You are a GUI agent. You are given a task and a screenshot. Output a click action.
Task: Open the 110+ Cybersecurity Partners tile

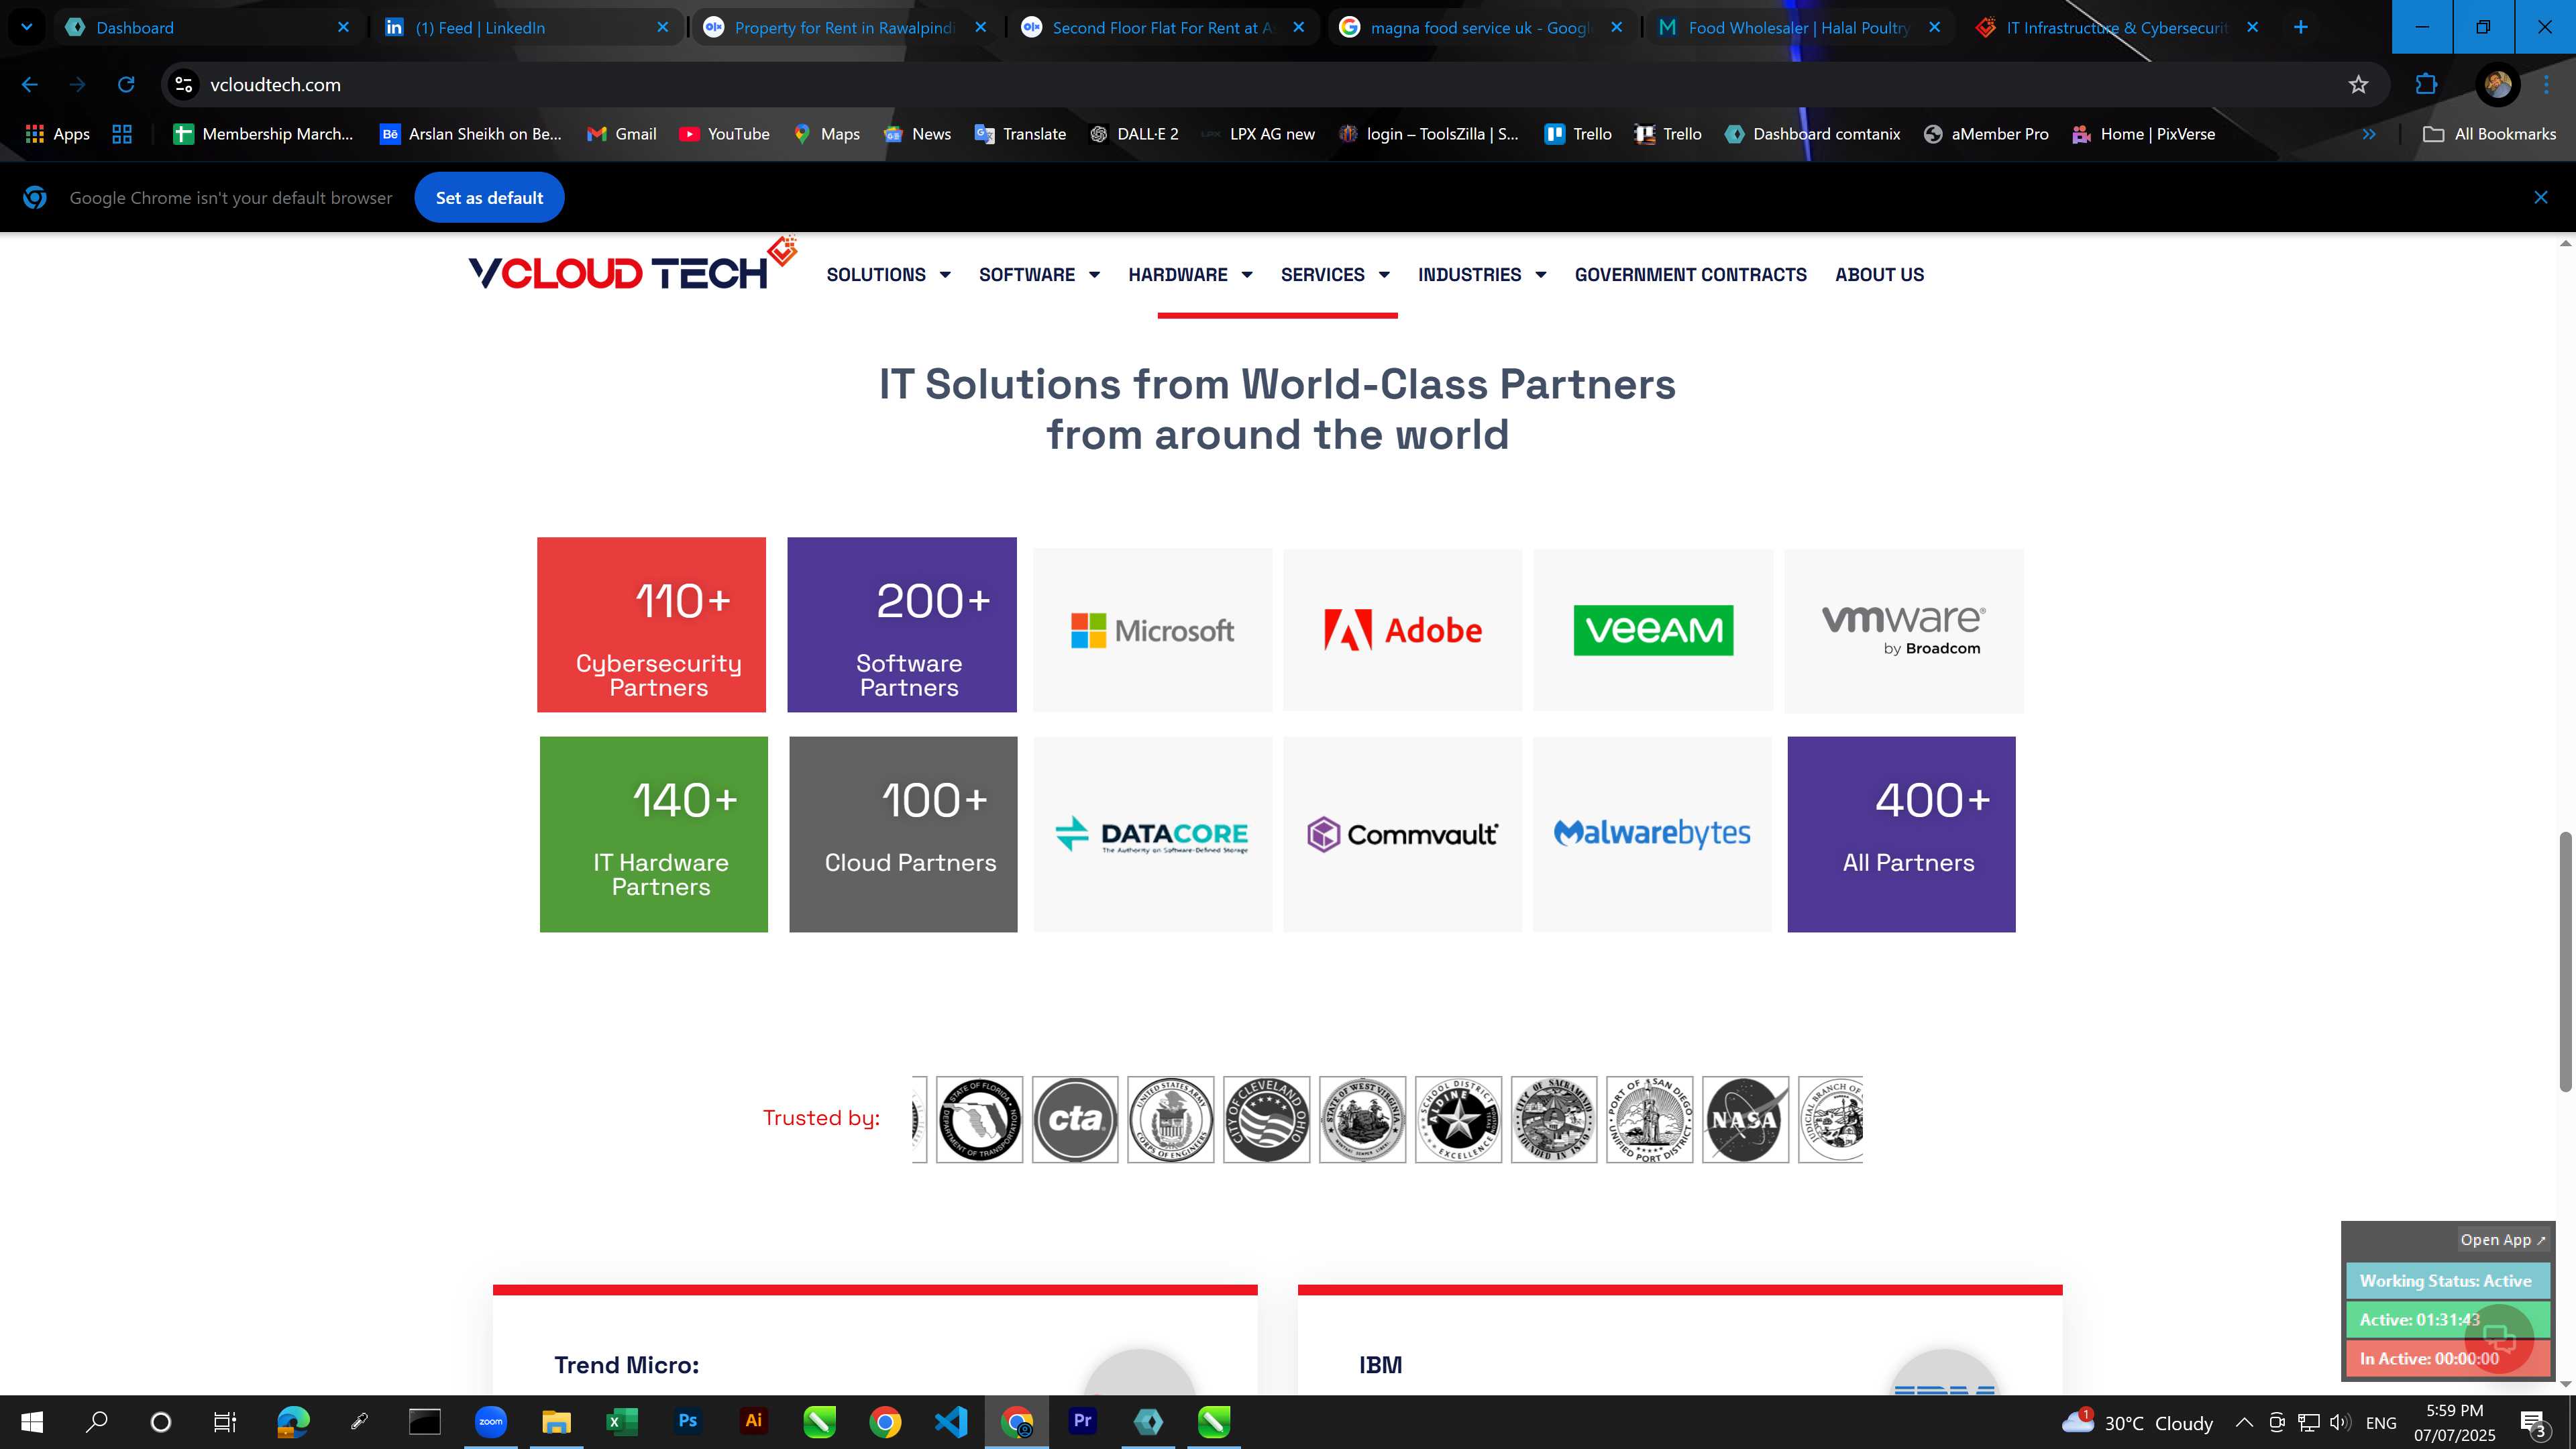(651, 625)
